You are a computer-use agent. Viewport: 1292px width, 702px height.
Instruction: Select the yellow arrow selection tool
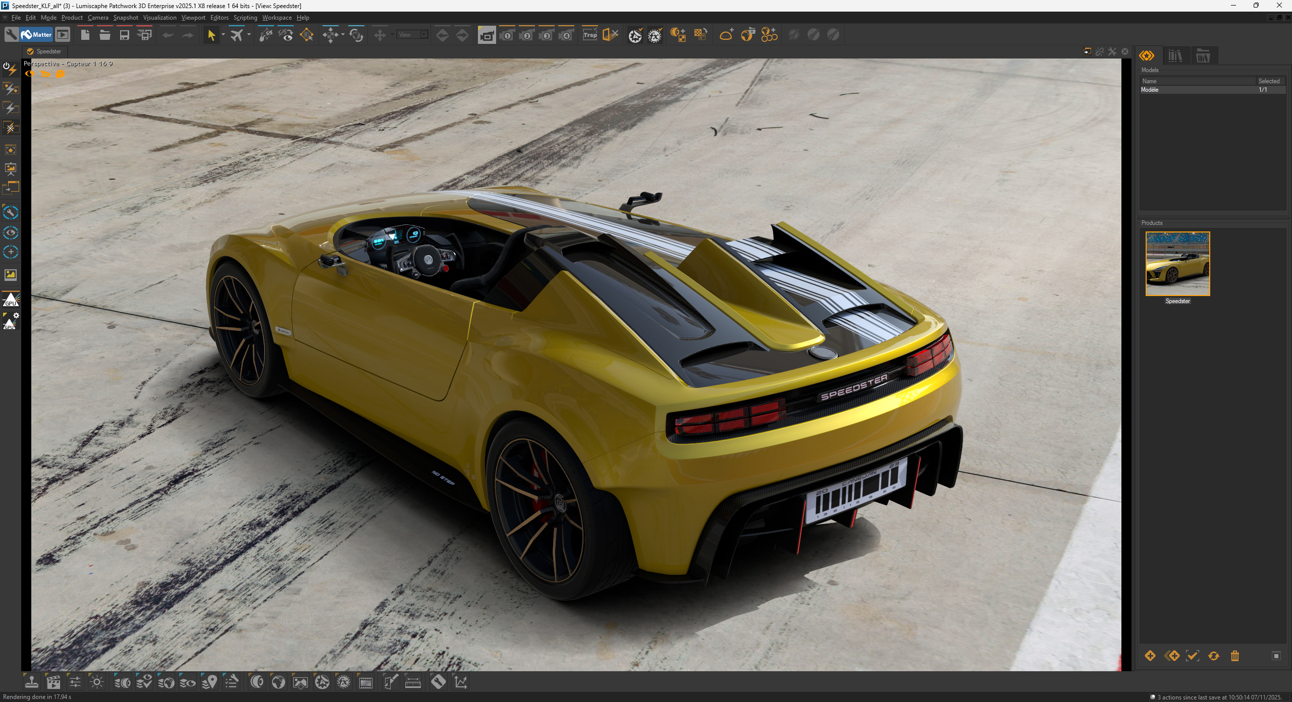tap(211, 35)
